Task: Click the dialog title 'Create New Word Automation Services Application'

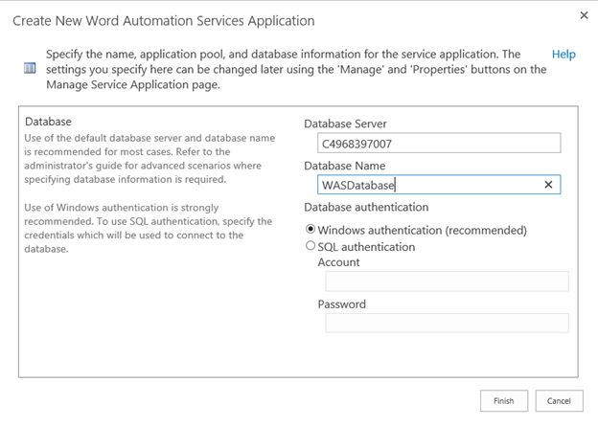Action: 163,20
